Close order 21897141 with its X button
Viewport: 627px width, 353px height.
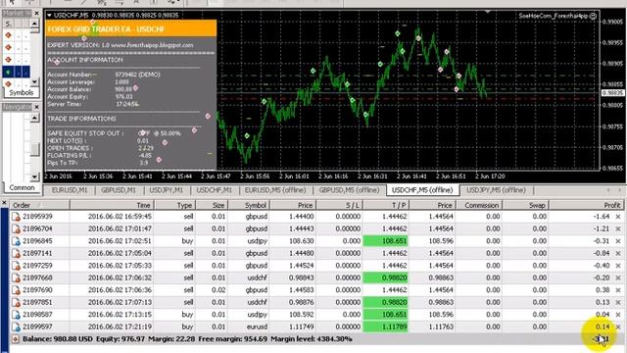(x=618, y=253)
